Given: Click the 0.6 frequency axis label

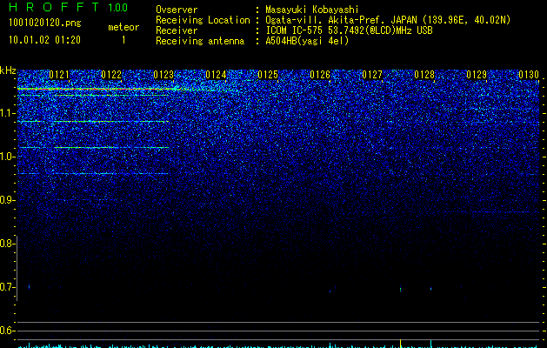Looking at the screenshot, I should [6, 331].
